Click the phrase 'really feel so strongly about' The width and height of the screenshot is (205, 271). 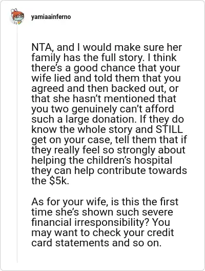120,150
